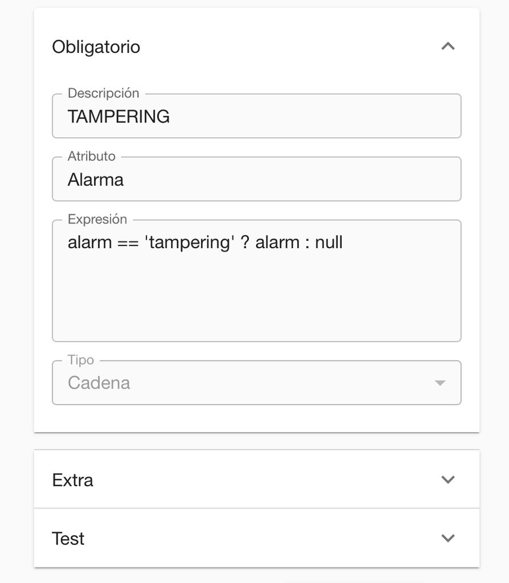
Task: Open the Test accordion panel
Action: tap(256, 538)
